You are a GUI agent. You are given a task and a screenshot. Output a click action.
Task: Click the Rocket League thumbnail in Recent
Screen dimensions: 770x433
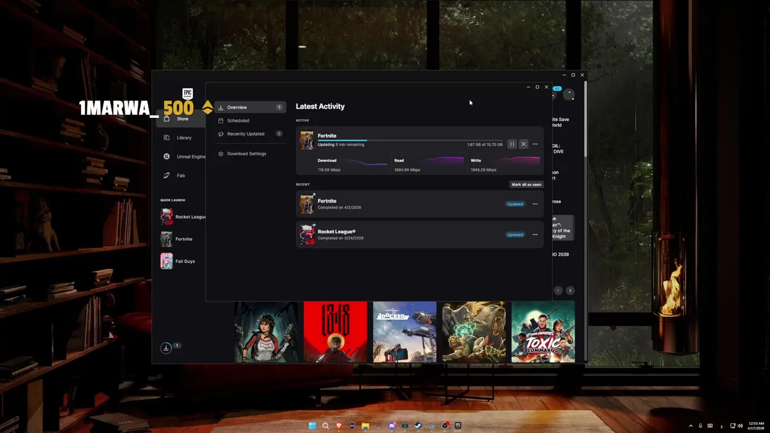[307, 235]
